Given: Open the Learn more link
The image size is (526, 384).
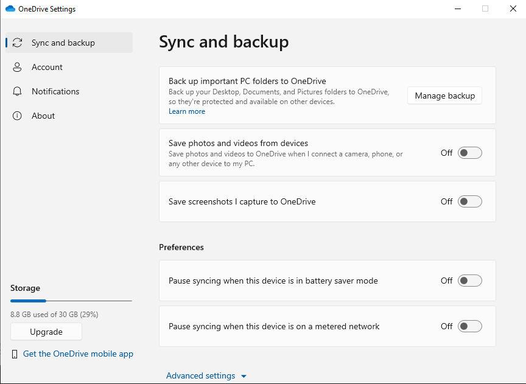Looking at the screenshot, I should click(187, 111).
